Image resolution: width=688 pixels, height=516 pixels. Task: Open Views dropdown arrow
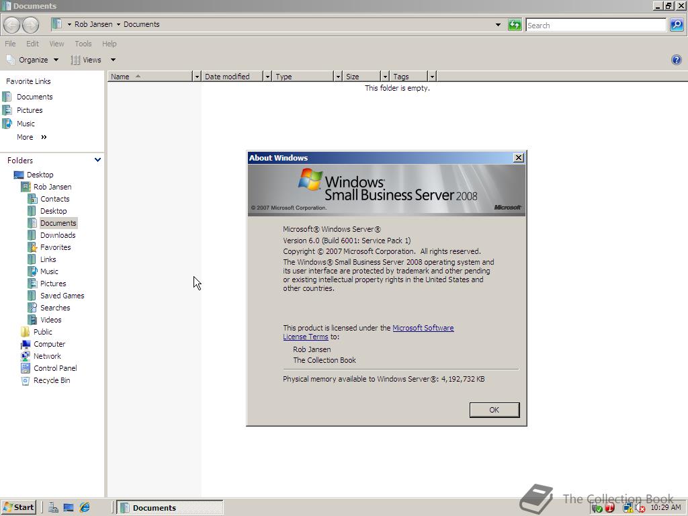(x=113, y=60)
